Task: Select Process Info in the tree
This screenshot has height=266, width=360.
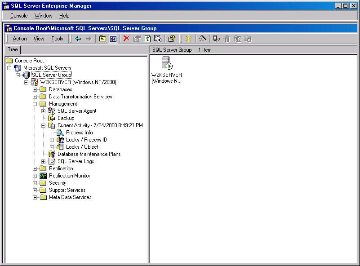Action: pos(79,133)
